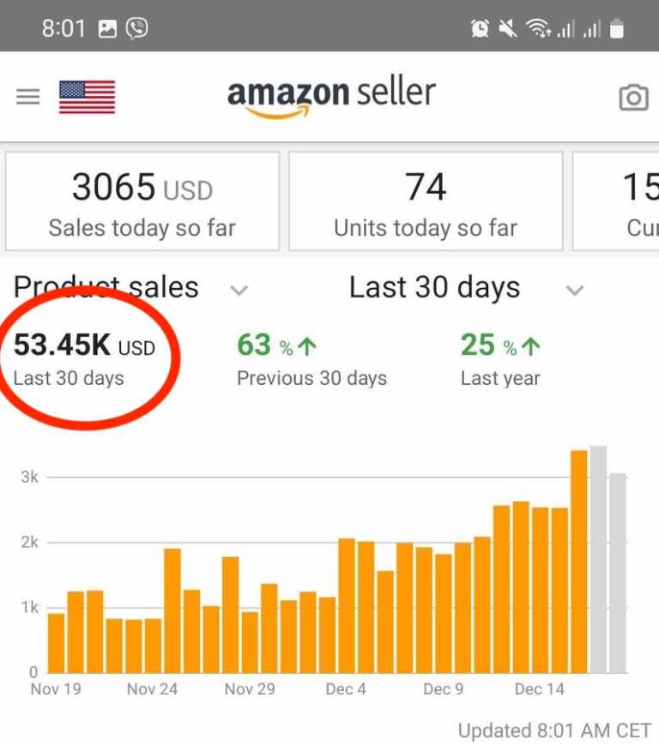The width and height of the screenshot is (659, 744).
Task: Tap the battery status icon
Action: click(x=616, y=29)
